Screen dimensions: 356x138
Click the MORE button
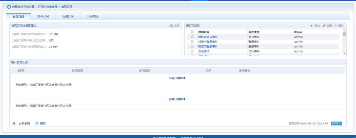pos(336,123)
